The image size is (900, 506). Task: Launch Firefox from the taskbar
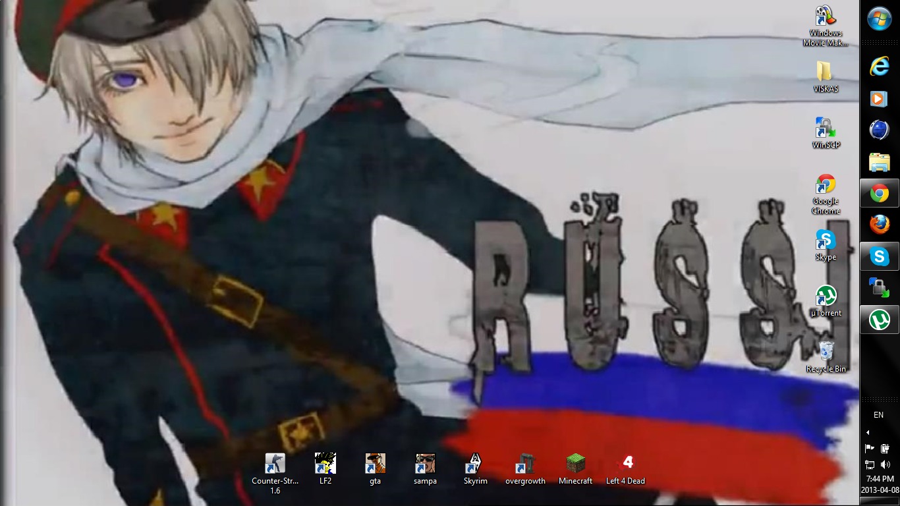click(880, 225)
